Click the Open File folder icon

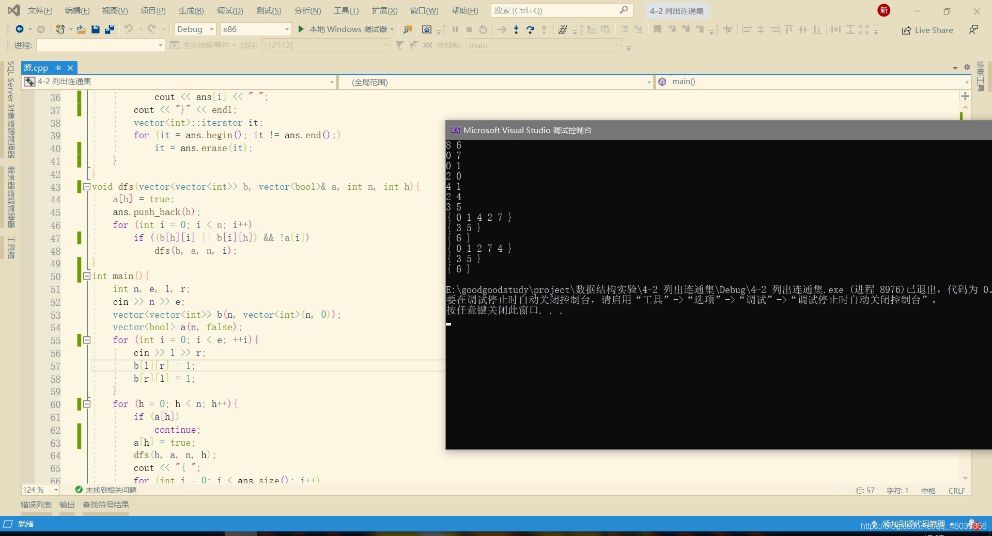point(81,29)
